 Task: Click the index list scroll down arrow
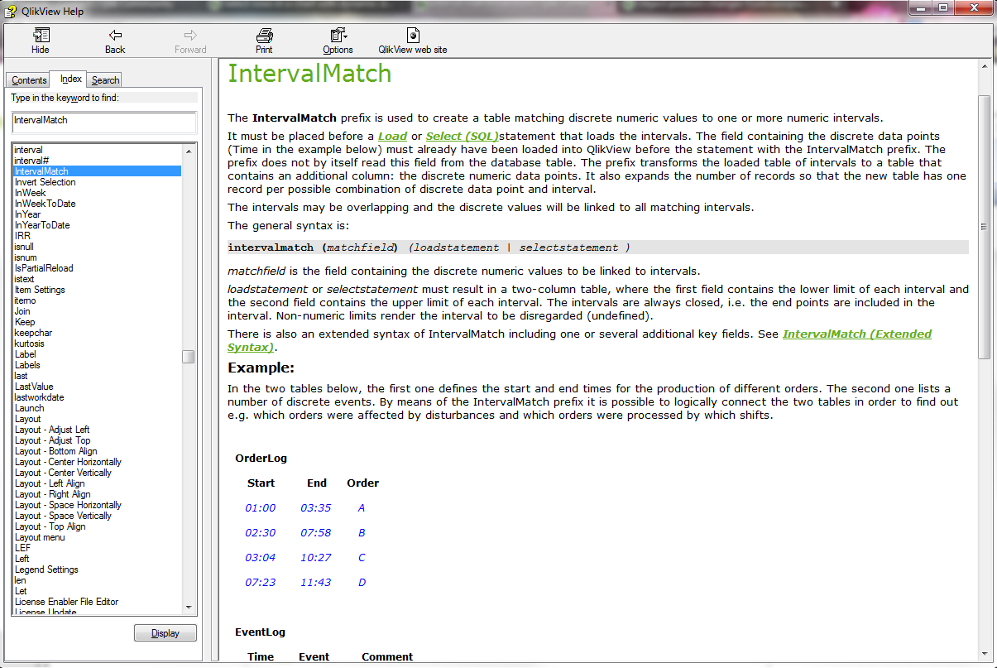point(189,607)
